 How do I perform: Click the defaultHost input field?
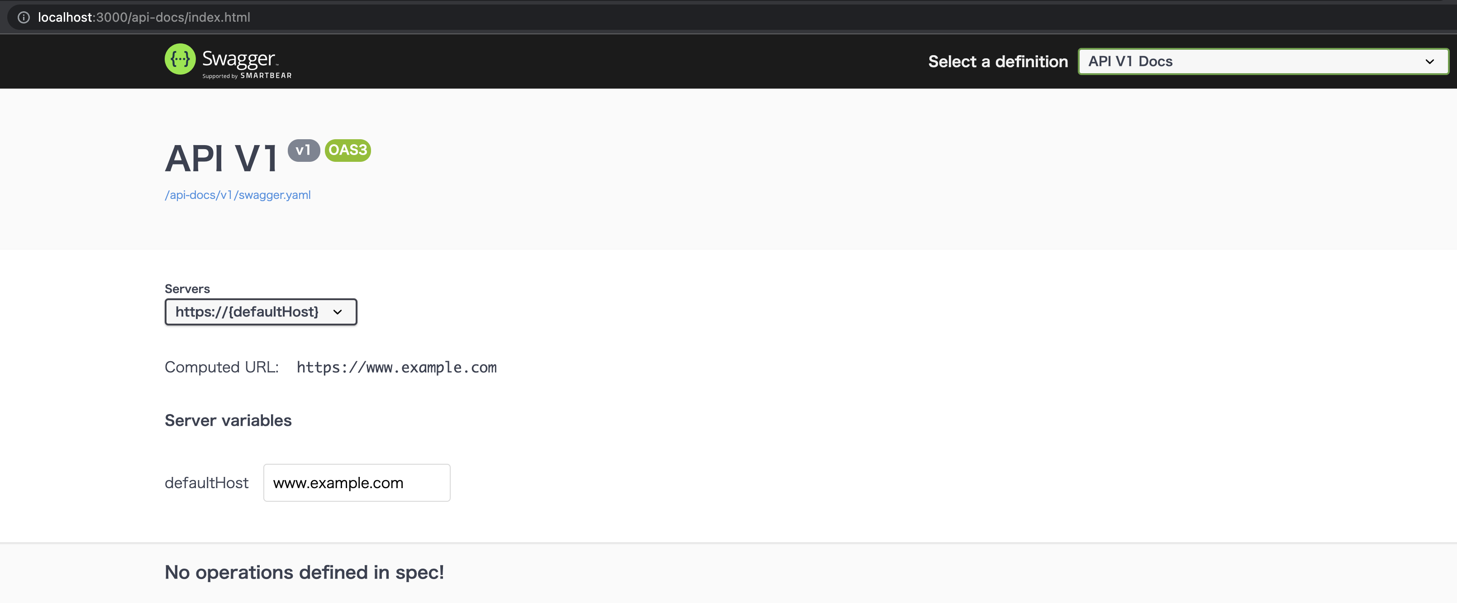(x=357, y=483)
